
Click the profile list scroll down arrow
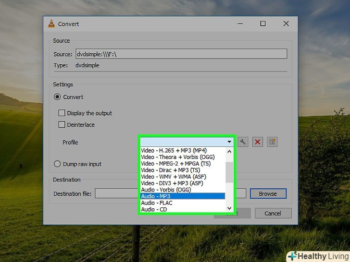(x=229, y=208)
